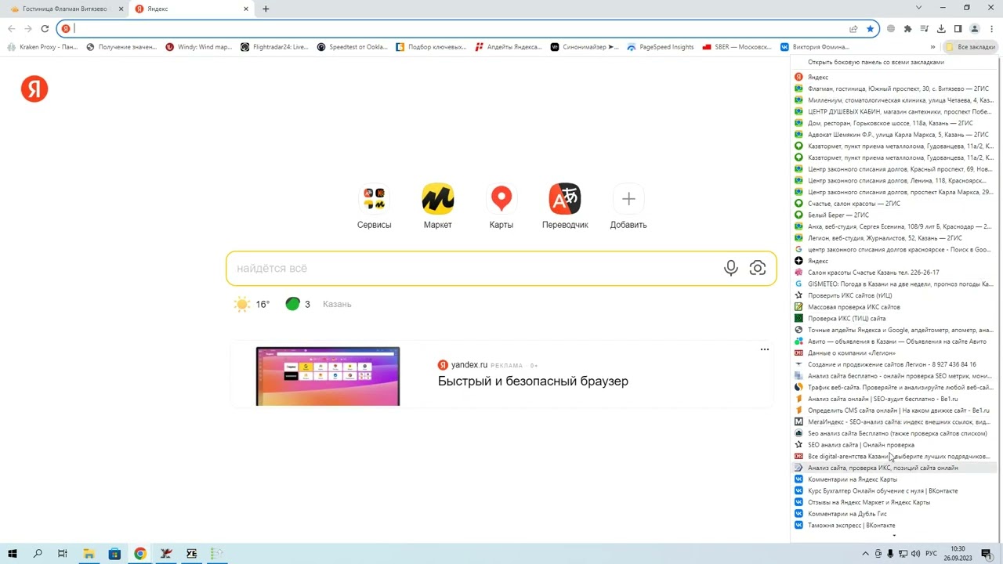Image resolution: width=1003 pixels, height=564 pixels.
Task: Toggle the side panel icon
Action: (958, 29)
